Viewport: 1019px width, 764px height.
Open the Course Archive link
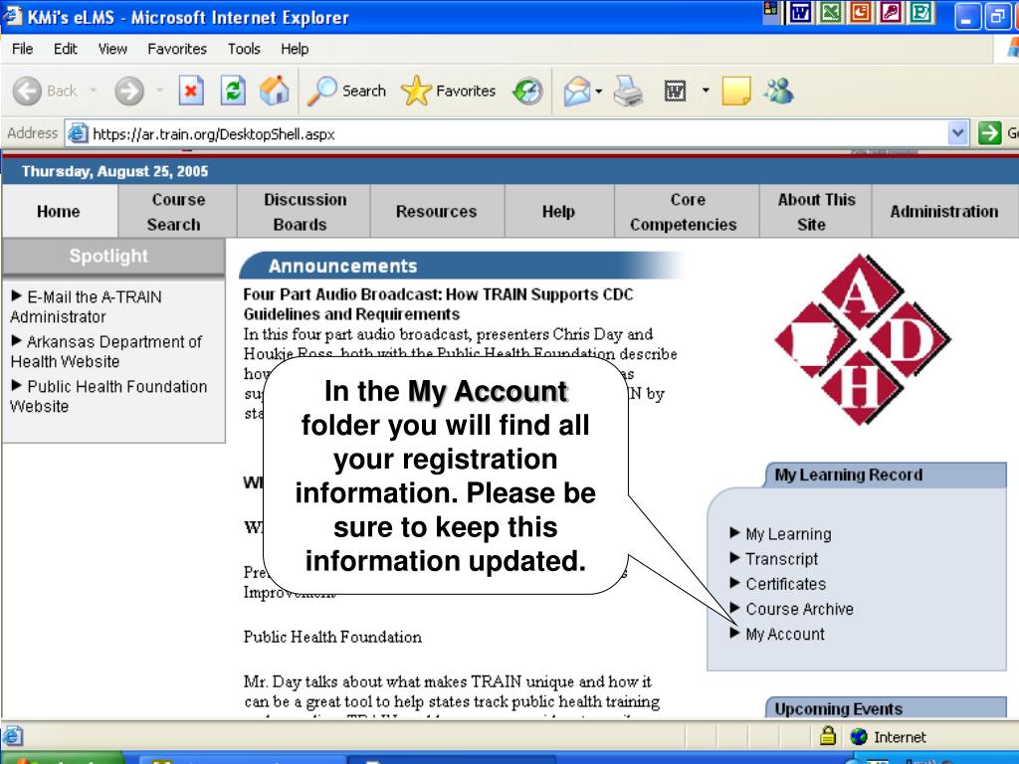(799, 609)
